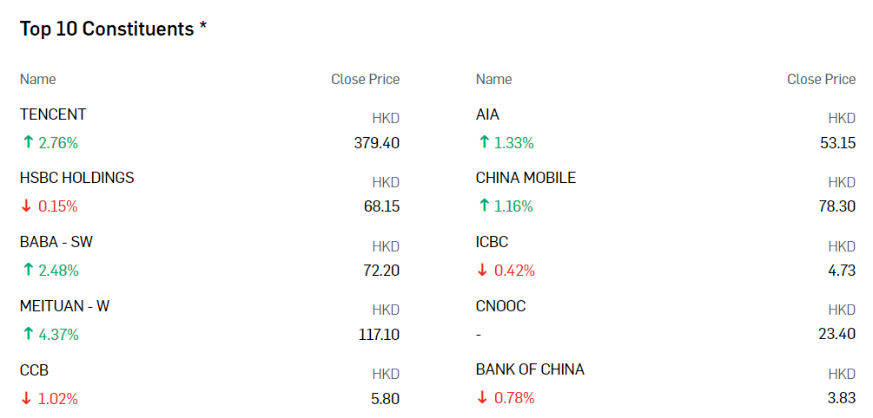Click the up arrow for CHINA MOBILE 1.16%
This screenshot has height=418, width=873.
[x=483, y=207]
